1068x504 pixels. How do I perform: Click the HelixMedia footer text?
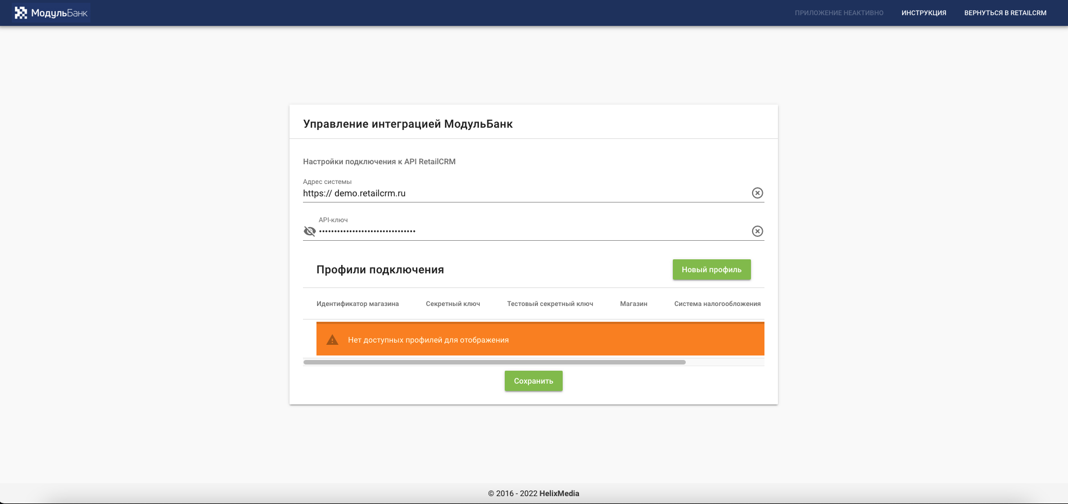point(559,493)
